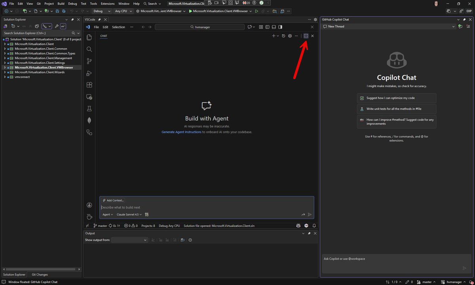
Task: Click errors and warnings count in status bar
Action: [131, 226]
